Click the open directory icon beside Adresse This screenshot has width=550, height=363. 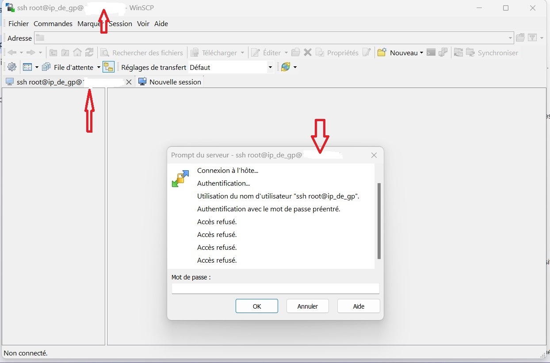pos(520,38)
